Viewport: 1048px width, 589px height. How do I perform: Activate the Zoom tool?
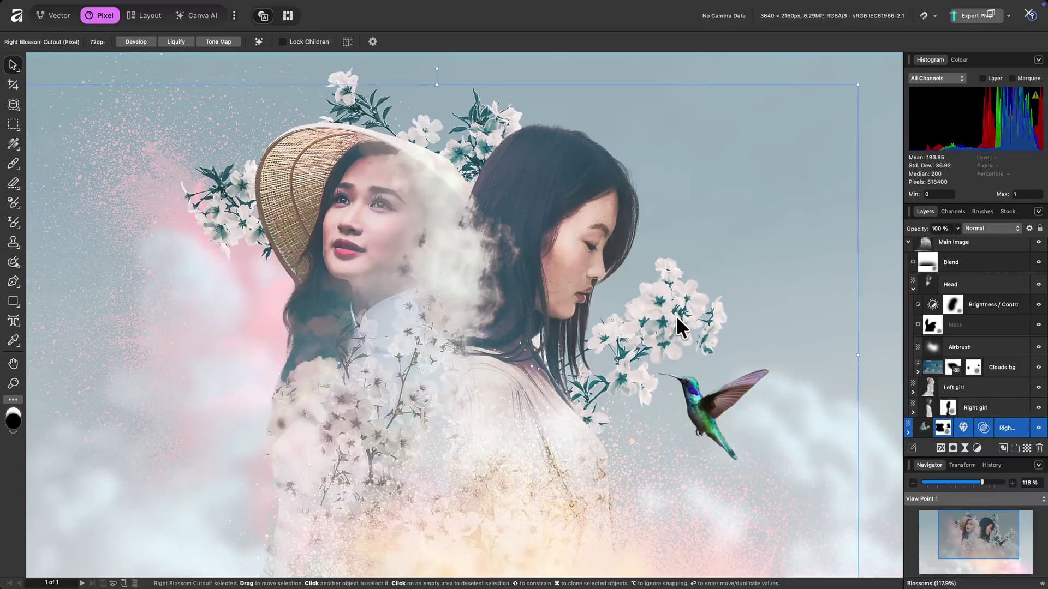coord(13,383)
